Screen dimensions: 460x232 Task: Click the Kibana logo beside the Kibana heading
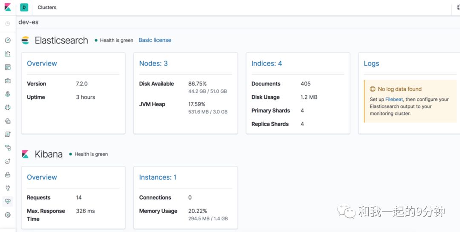[x=26, y=154]
